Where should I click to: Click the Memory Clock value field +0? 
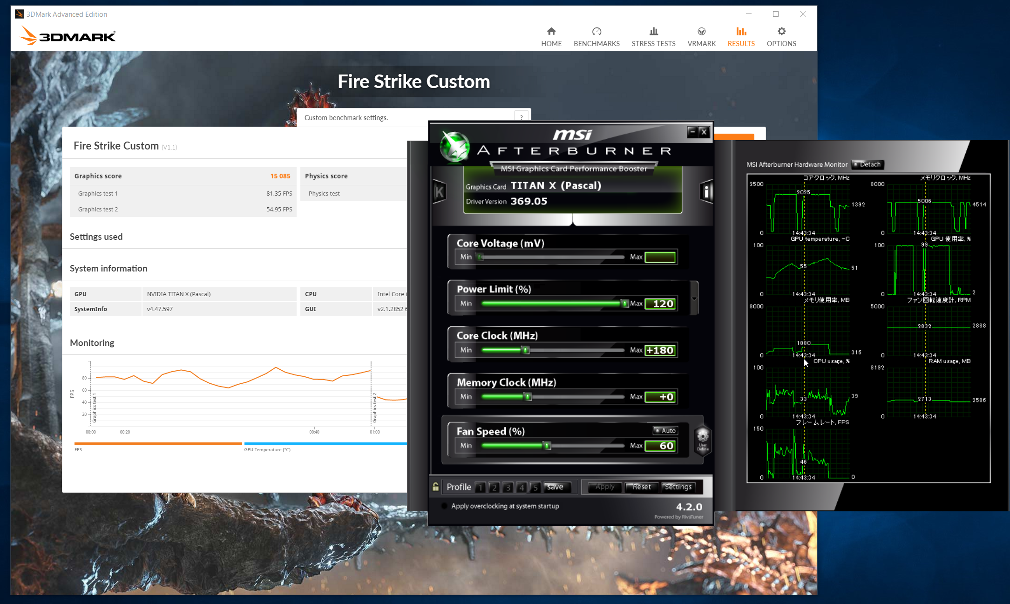coord(660,397)
